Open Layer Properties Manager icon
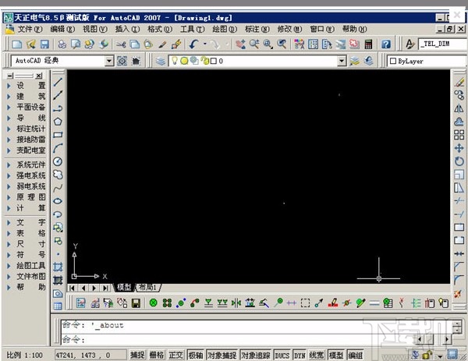The height and width of the screenshot is (361, 468). pyautogui.click(x=161, y=61)
